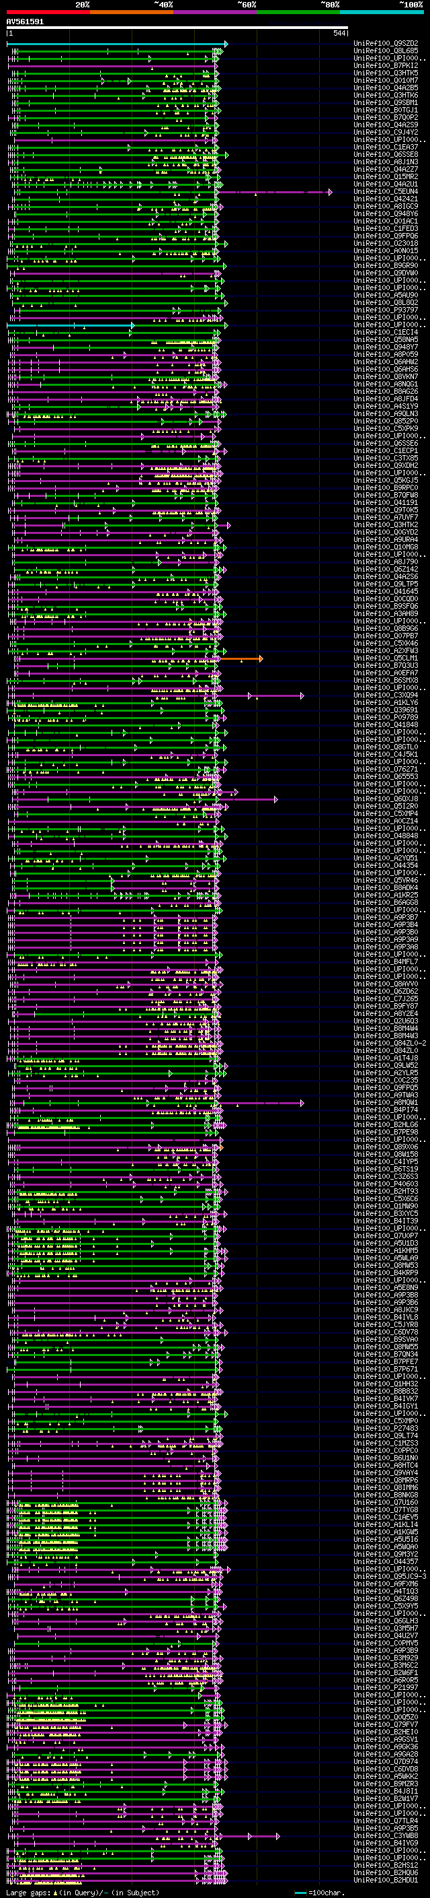Image resolution: width=430 pixels, height=1898 pixels.
Task: Select label UniRef100_C3XQ94
Action: (386, 695)
